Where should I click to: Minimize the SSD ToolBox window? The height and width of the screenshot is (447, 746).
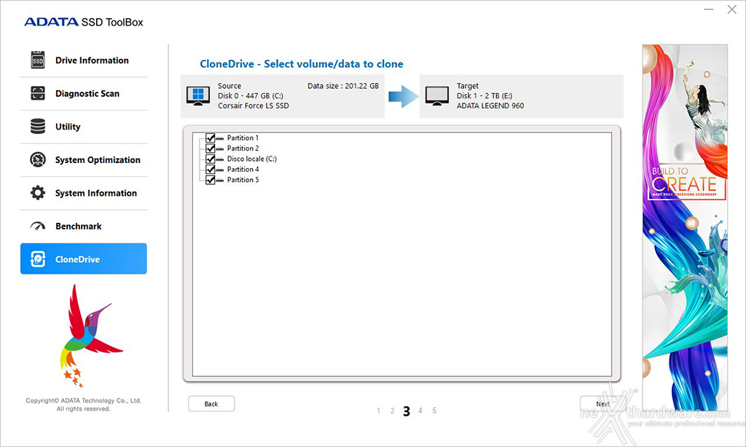pos(708,9)
